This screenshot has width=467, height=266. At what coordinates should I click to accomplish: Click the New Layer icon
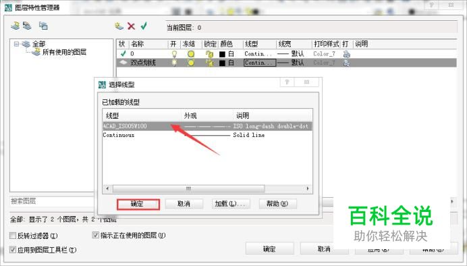point(119,26)
